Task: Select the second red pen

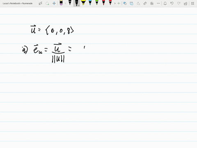Action: pyautogui.click(x=110, y=3)
